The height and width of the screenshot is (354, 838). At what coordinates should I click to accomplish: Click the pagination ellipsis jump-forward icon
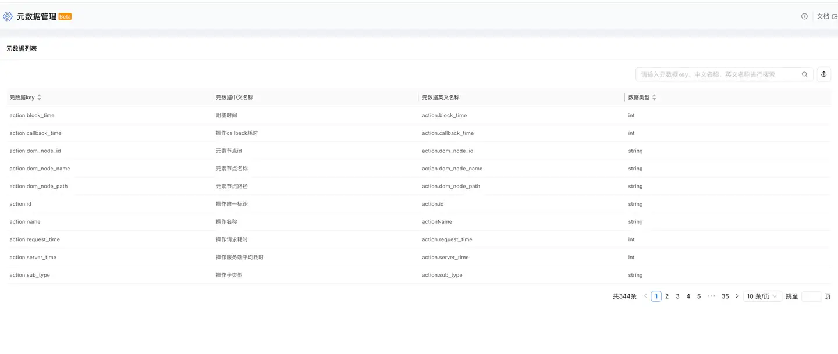coord(711,296)
